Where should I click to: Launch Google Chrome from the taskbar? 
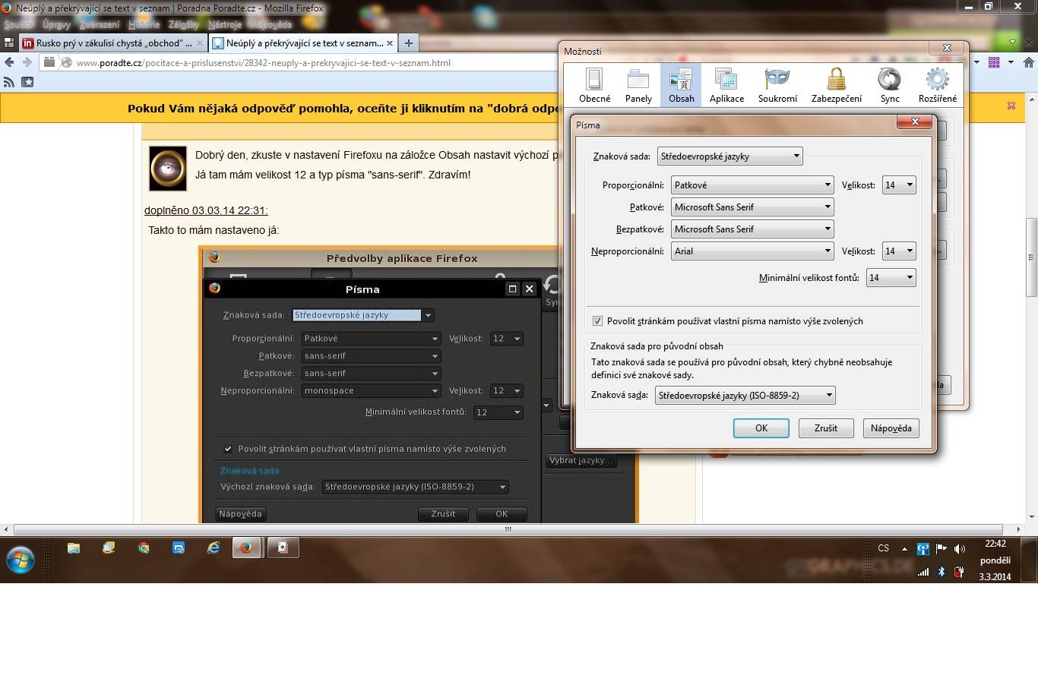click(x=144, y=548)
